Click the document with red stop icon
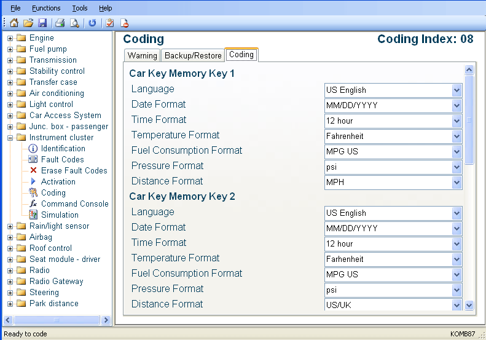Viewport: 486px width, 340px height. coord(124,23)
